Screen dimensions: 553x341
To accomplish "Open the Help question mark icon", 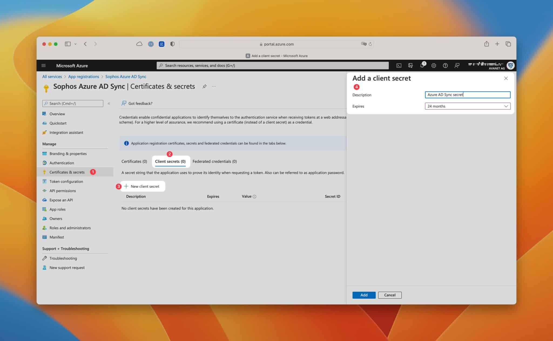I will (x=445, y=65).
